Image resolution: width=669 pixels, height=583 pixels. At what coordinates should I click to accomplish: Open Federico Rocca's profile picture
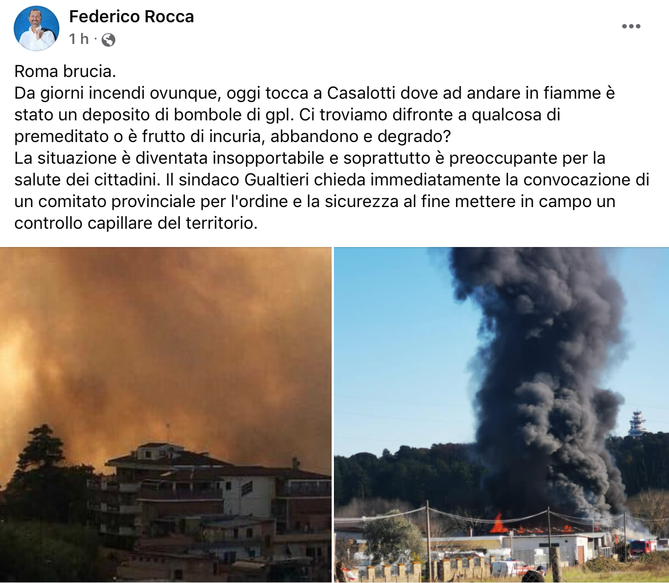coord(37,28)
